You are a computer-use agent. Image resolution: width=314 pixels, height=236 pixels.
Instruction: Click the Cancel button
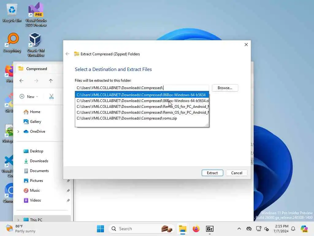[x=236, y=173]
